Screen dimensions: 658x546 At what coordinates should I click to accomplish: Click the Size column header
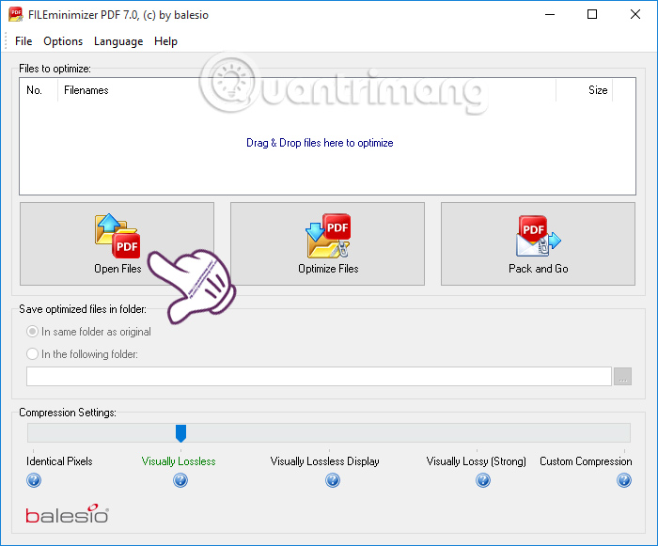tap(584, 90)
